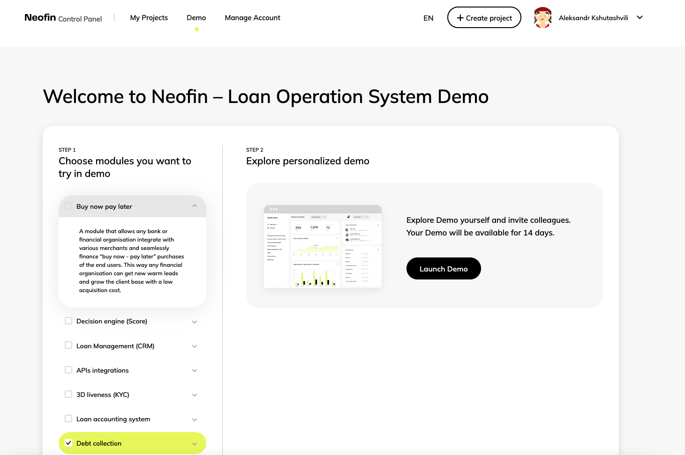This screenshot has height=455, width=685.
Task: Click the Choose modules heading
Action: coord(125,167)
